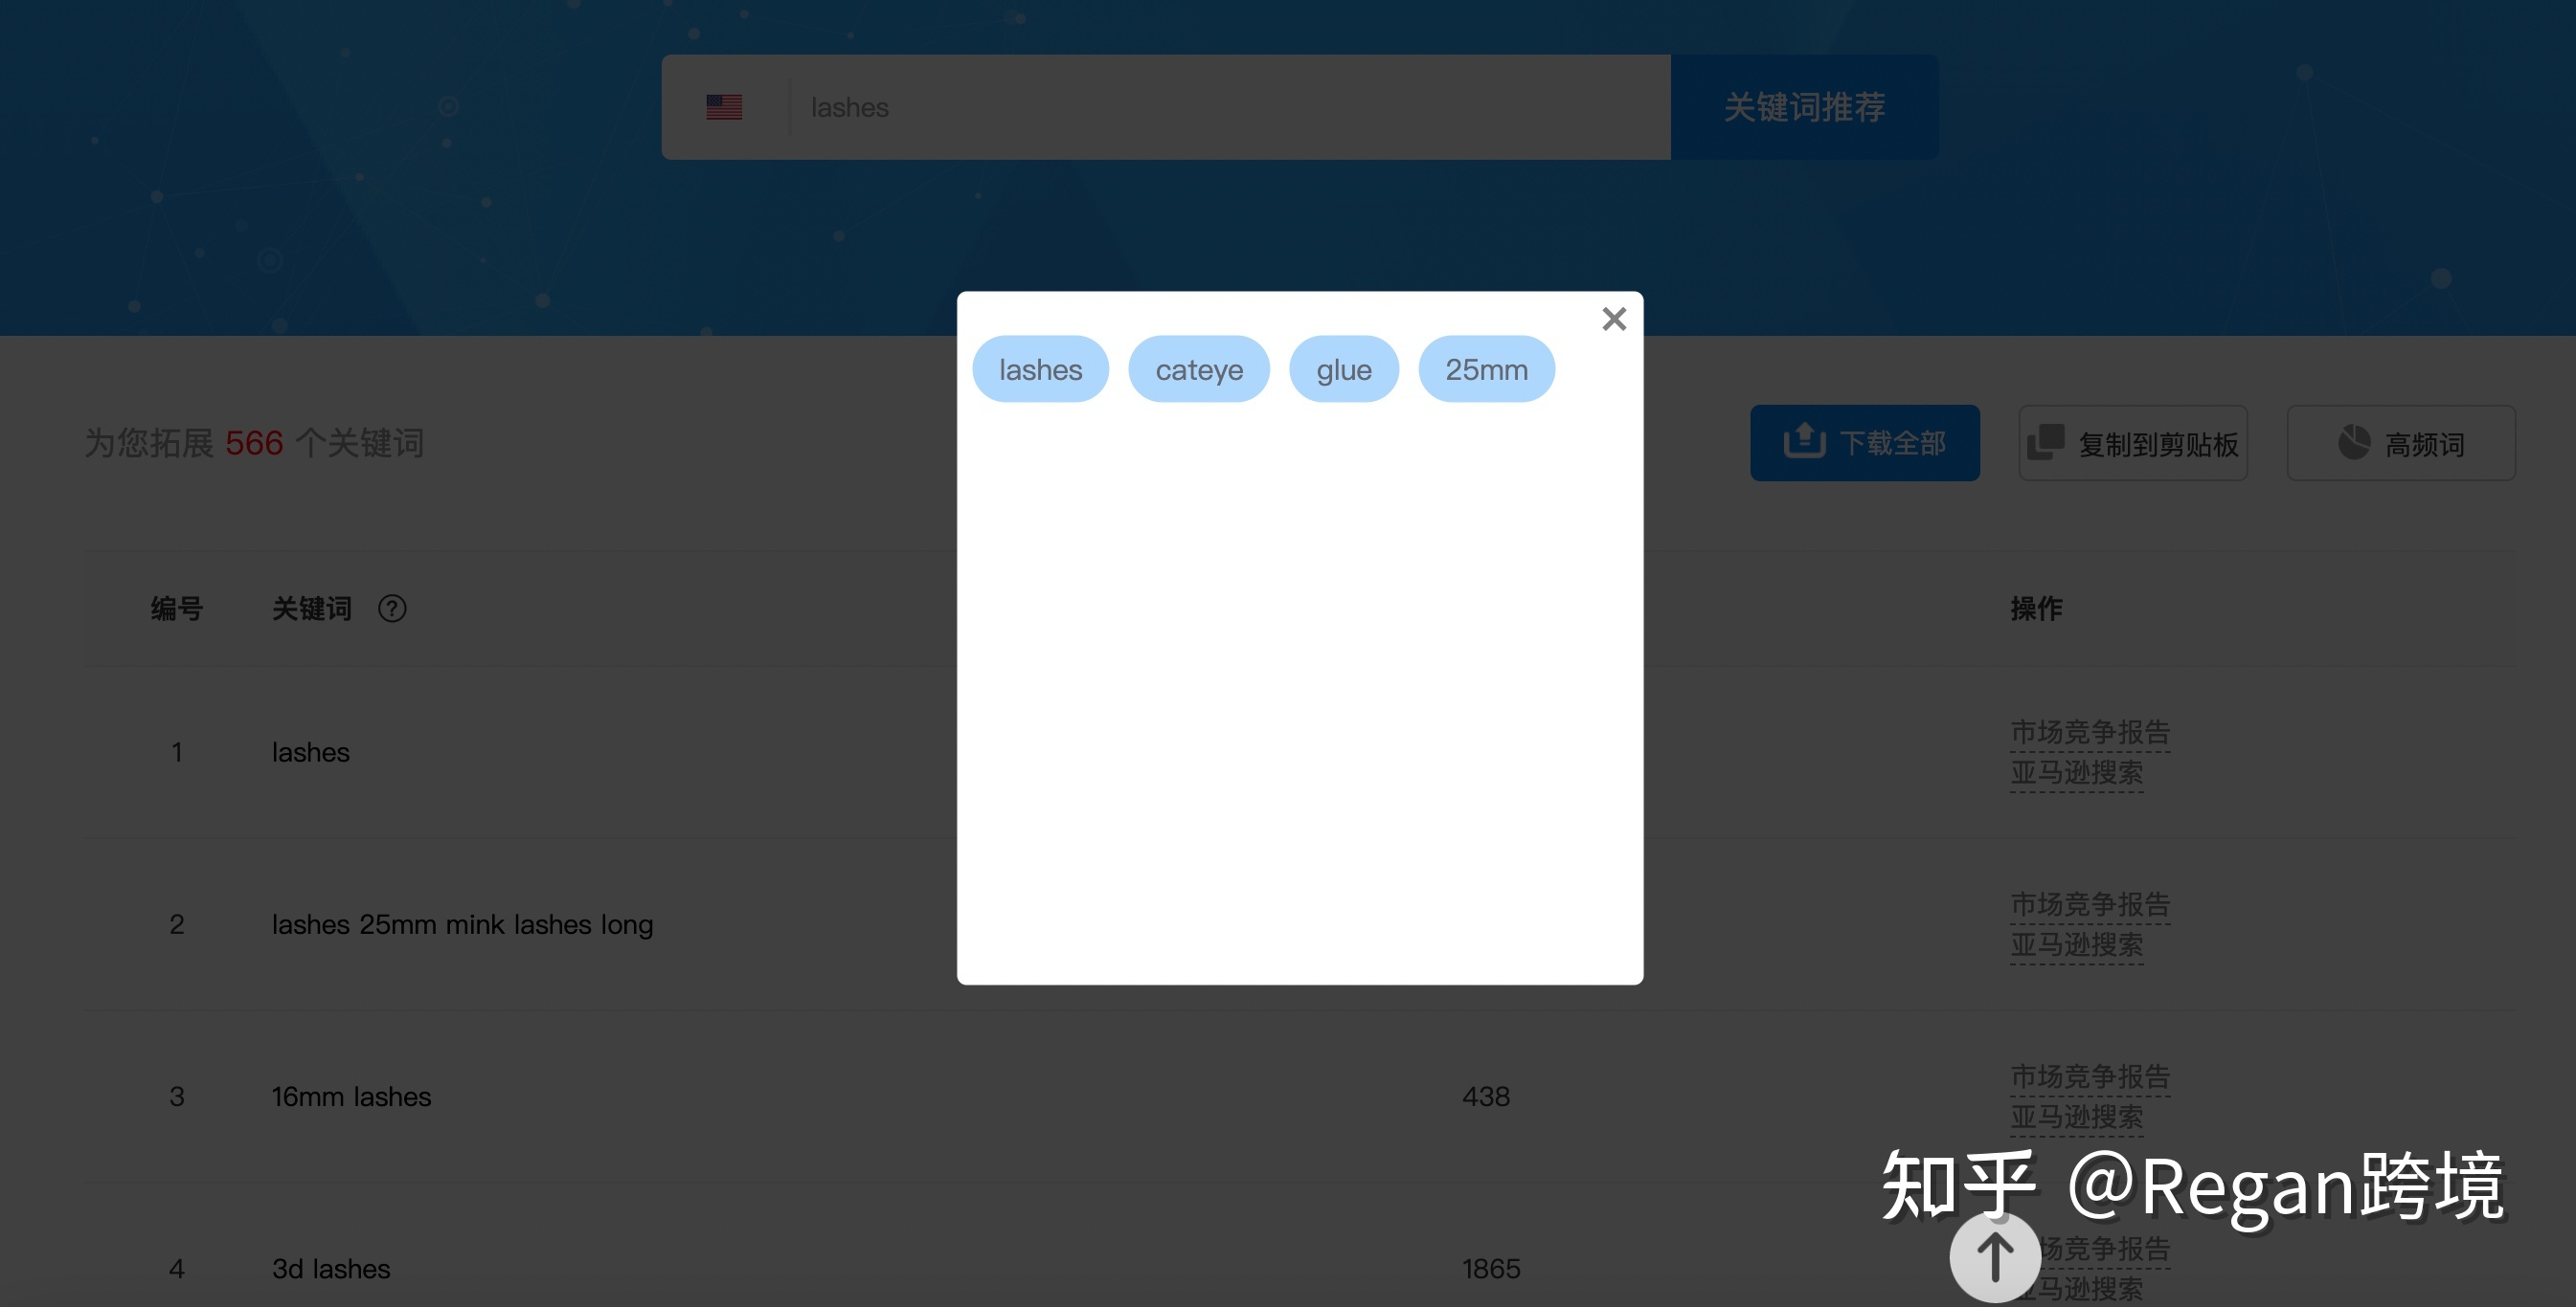Image resolution: width=2576 pixels, height=1307 pixels.
Task: Click the keyword 'lashes' in row 1
Action: coord(311,752)
